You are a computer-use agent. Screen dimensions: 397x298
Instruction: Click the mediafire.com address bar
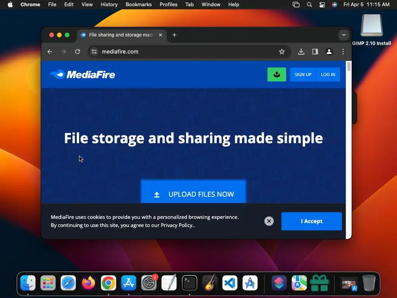[189, 52]
